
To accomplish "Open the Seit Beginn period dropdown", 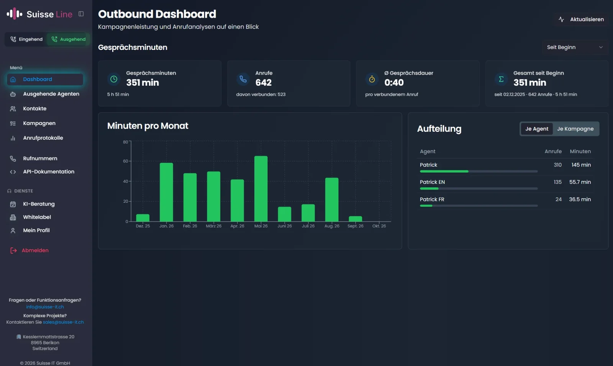I will 575,47.
